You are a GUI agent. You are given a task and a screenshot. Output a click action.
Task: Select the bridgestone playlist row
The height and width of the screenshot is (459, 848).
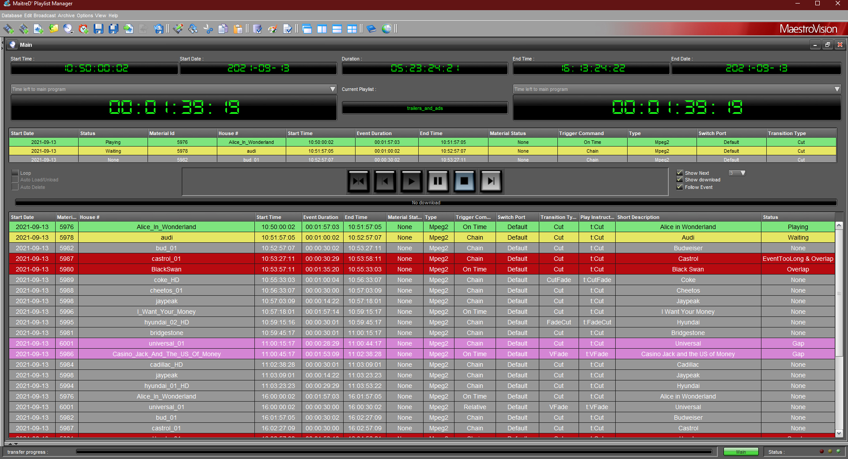pyautogui.click(x=422, y=333)
